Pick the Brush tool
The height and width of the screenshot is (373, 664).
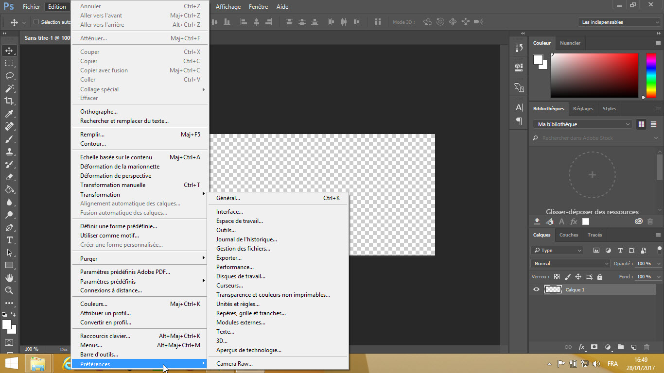pyautogui.click(x=9, y=139)
